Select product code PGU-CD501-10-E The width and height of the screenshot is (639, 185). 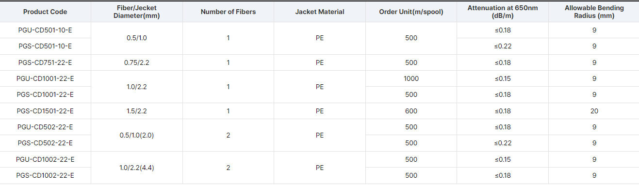pos(45,30)
